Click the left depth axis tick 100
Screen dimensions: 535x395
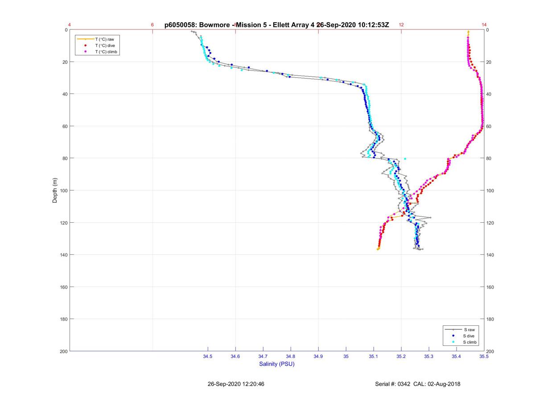tap(63, 191)
